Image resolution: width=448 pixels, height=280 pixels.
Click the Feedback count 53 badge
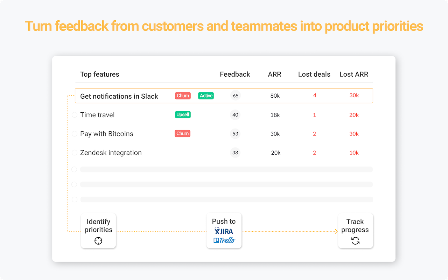[x=235, y=134]
